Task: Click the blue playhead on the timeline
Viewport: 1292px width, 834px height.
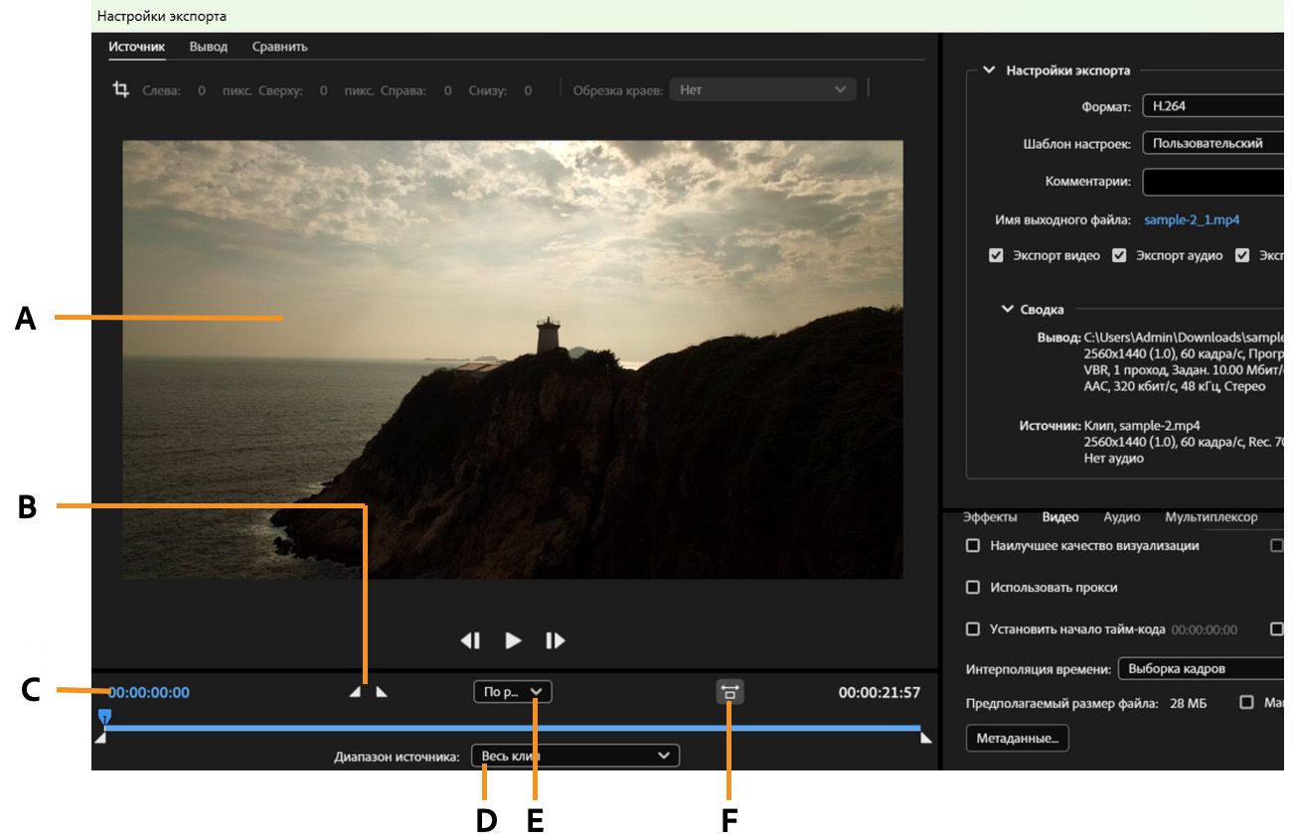Action: pyautogui.click(x=104, y=715)
